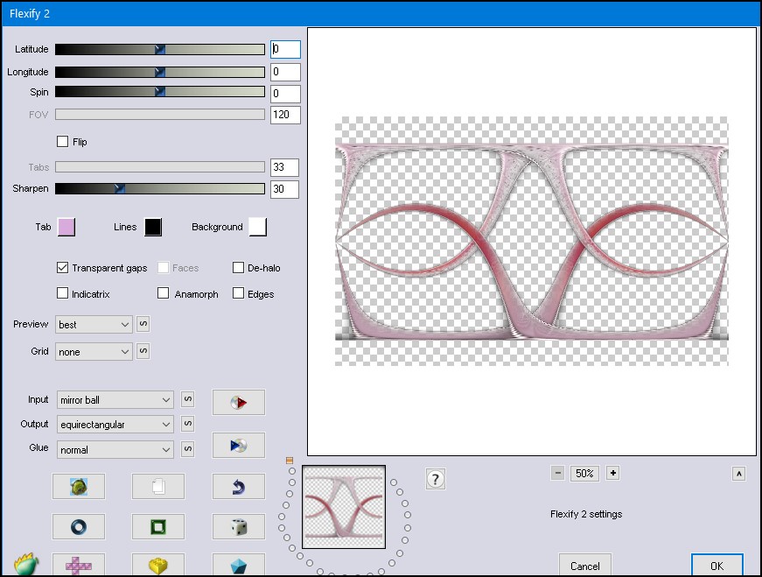Open the Input projection dropdown
The image size is (762, 577).
(115, 400)
